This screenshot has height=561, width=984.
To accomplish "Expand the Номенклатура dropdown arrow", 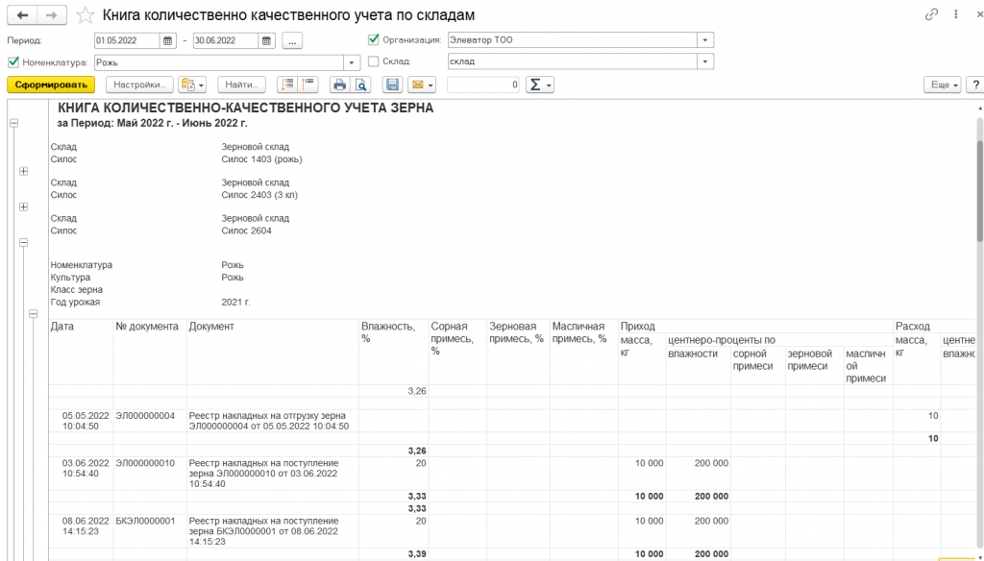I will pyautogui.click(x=353, y=61).
